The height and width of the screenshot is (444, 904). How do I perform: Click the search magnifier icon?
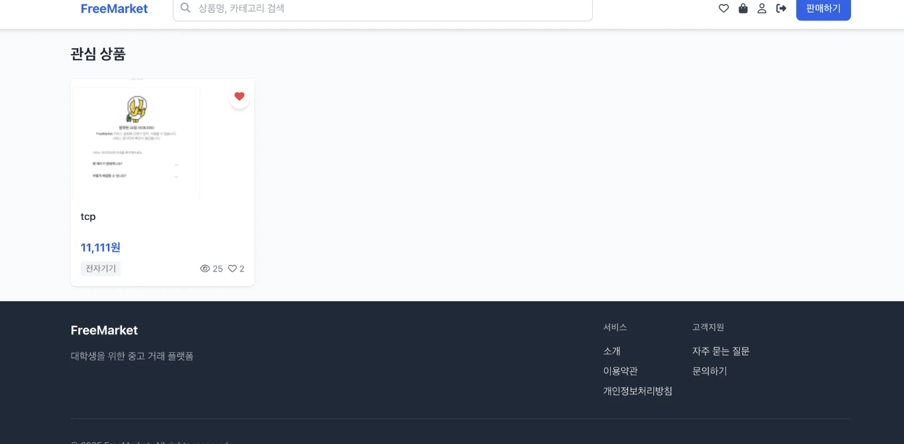(185, 8)
